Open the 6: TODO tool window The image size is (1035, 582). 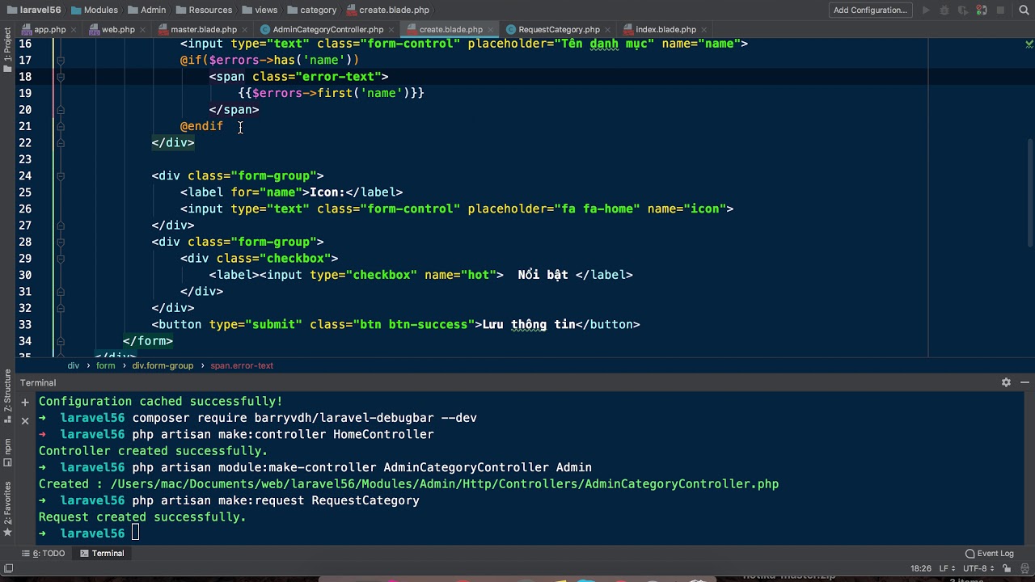(44, 553)
